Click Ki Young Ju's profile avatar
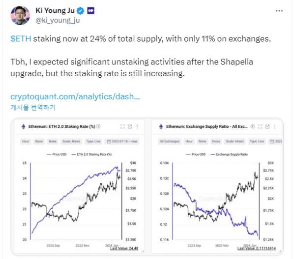Image resolution: width=295 pixels, height=259 pixels. coord(20,15)
